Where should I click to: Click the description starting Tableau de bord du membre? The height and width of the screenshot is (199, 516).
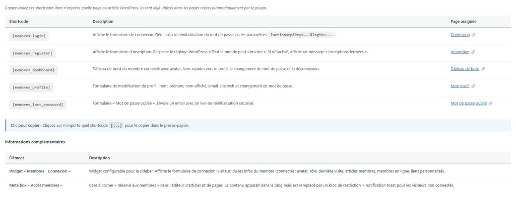[x=206, y=69]
